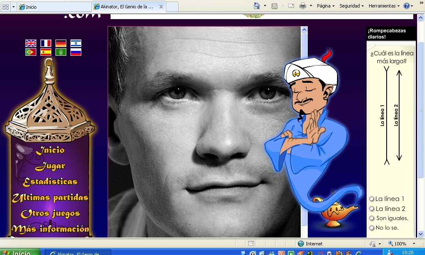Pick the Israeli flag language

pos(76,43)
